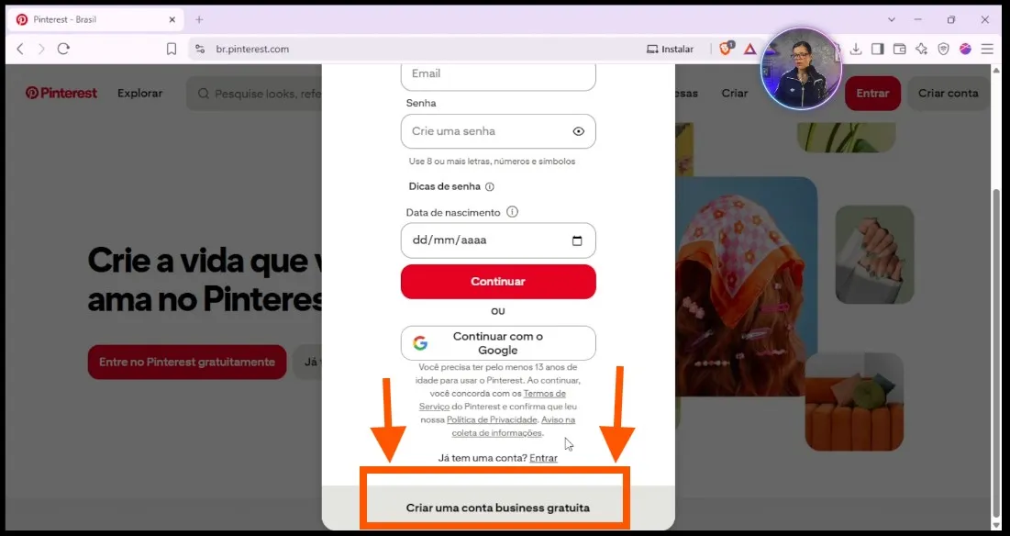
Task: Click the red Continuar button
Action: [x=498, y=282]
